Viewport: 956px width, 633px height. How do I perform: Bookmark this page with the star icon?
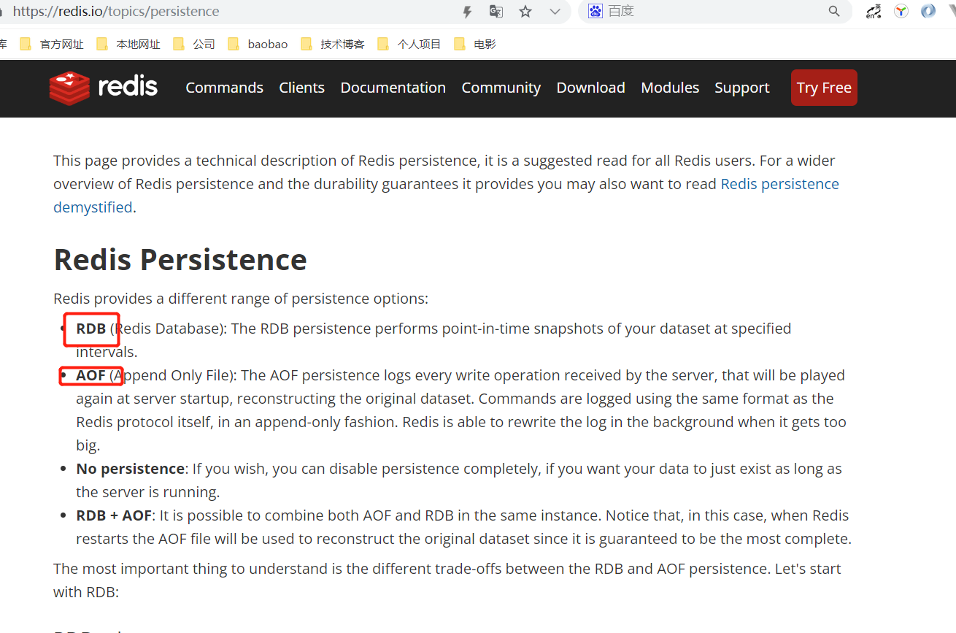(525, 12)
